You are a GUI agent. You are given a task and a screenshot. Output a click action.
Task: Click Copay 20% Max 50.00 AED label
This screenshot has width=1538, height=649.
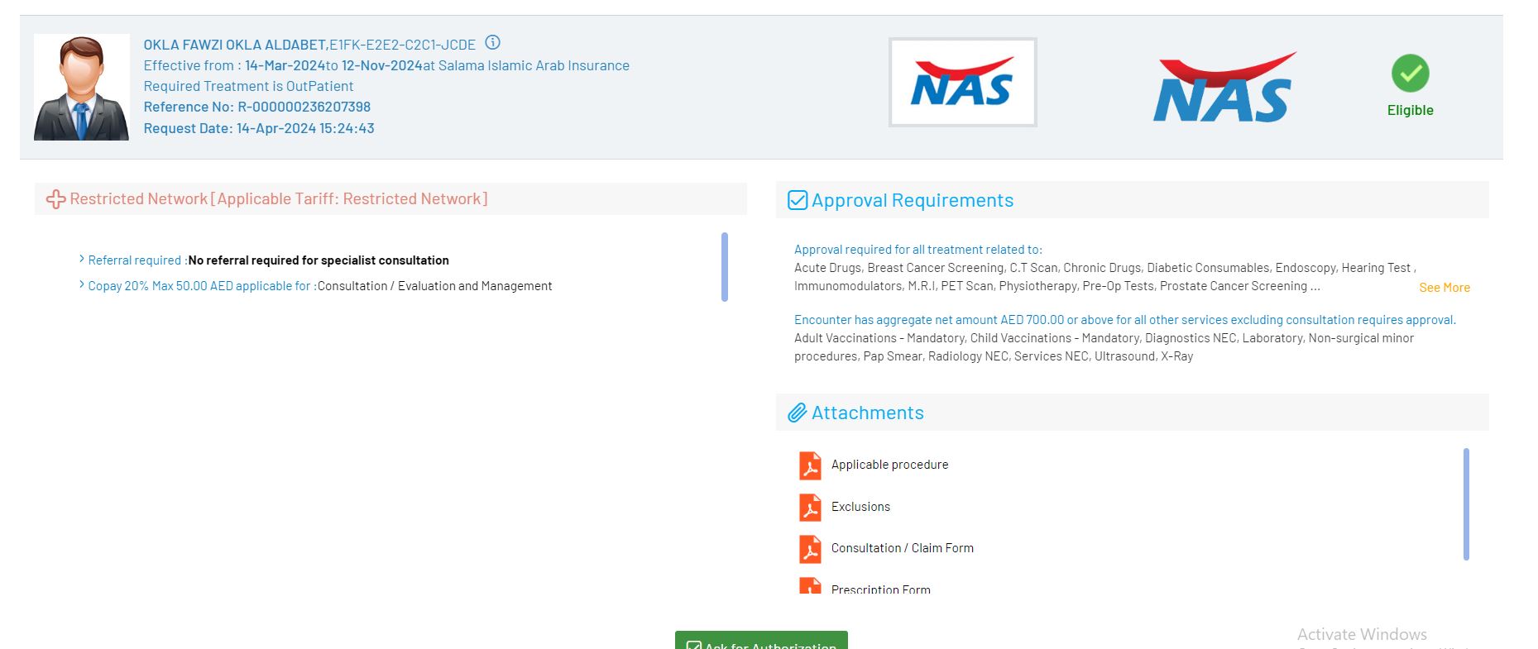tap(202, 286)
